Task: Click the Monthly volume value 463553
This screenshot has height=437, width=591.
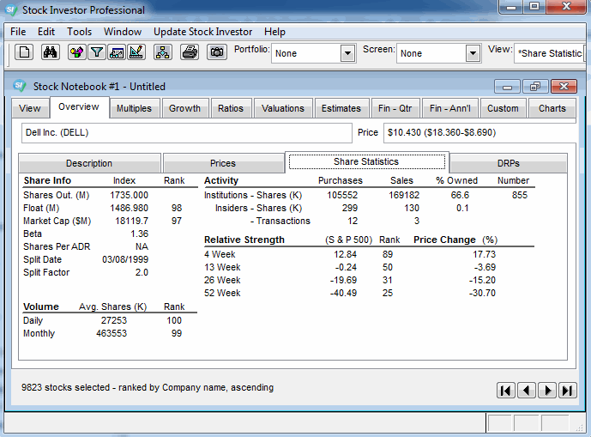Action: tap(112, 333)
